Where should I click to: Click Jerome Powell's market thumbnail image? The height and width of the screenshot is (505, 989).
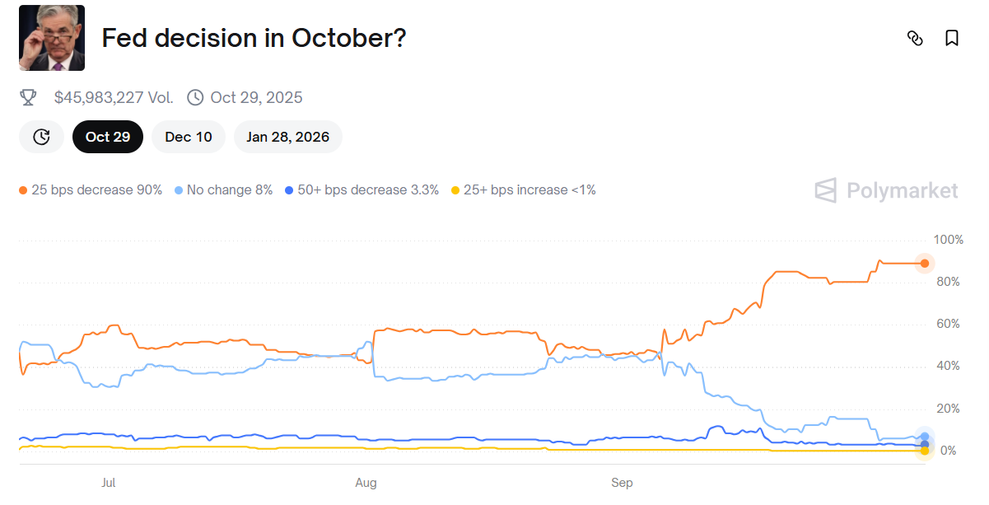pos(52,38)
